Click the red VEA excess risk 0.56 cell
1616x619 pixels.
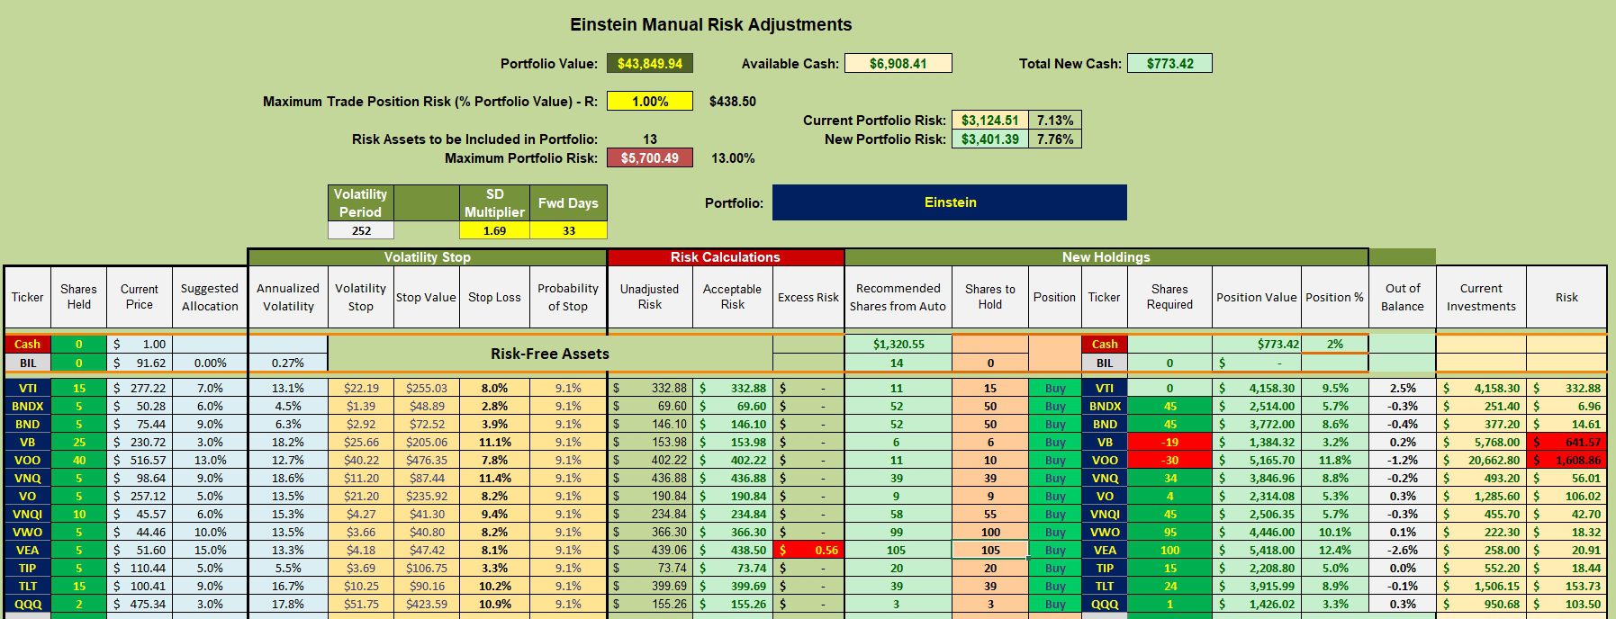coord(808,550)
